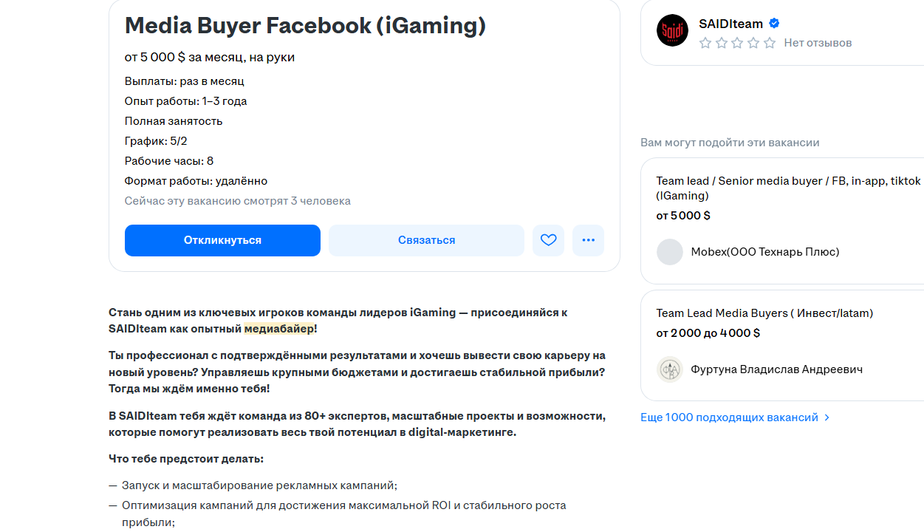Expand the ellipsis menu next to the heart
The height and width of the screenshot is (532, 924).
click(588, 240)
